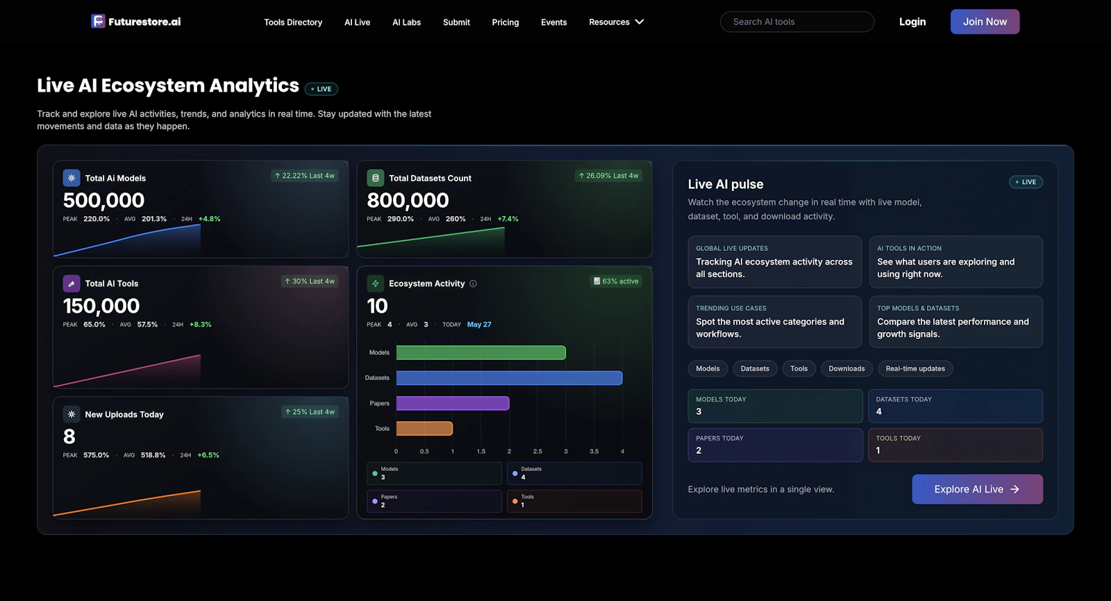Open the Global Live Updates card
1111x601 pixels.
(775, 262)
